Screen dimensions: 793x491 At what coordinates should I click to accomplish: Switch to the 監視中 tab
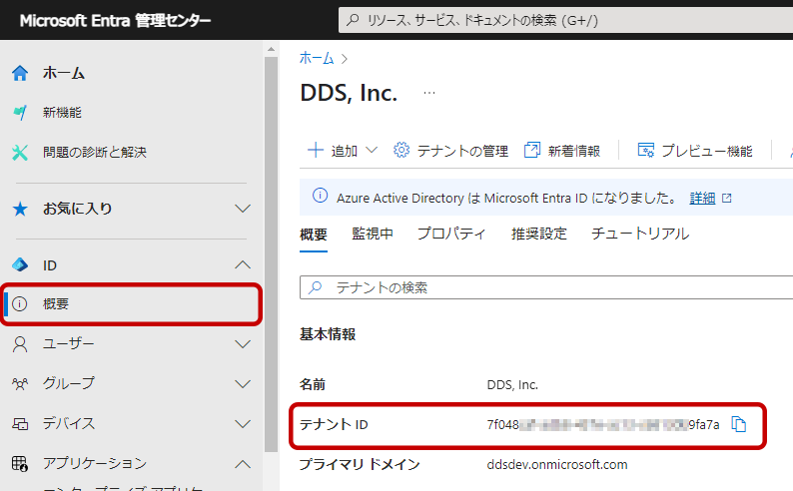tap(372, 235)
